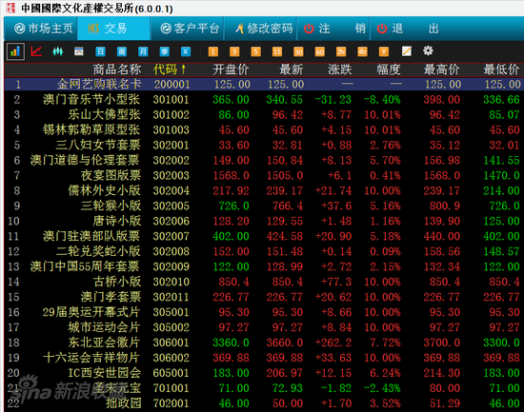Select row IC西安世园会

tap(264, 373)
